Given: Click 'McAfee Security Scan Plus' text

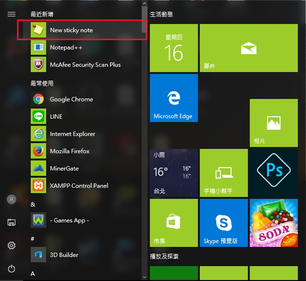Looking at the screenshot, I should click(x=86, y=64).
